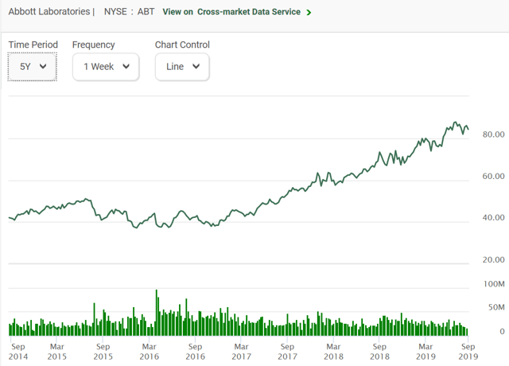Click the View on Cross-market Data Service link
509x366 pixels.
click(231, 12)
